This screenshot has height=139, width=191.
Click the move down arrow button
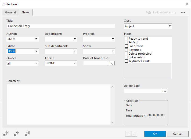click(134, 134)
